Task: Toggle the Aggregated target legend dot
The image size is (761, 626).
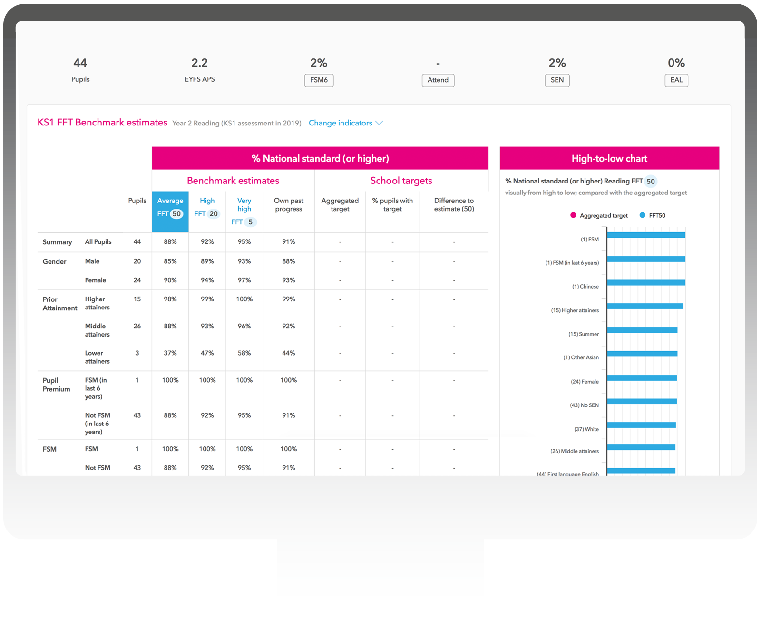Action: (573, 215)
